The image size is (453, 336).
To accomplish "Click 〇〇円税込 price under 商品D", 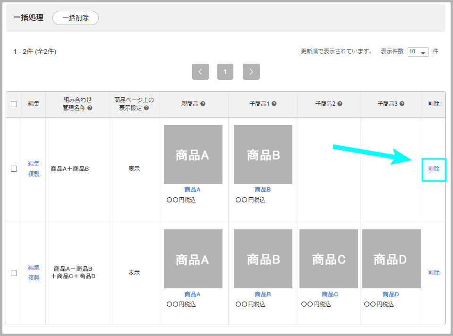I will tap(379, 304).
